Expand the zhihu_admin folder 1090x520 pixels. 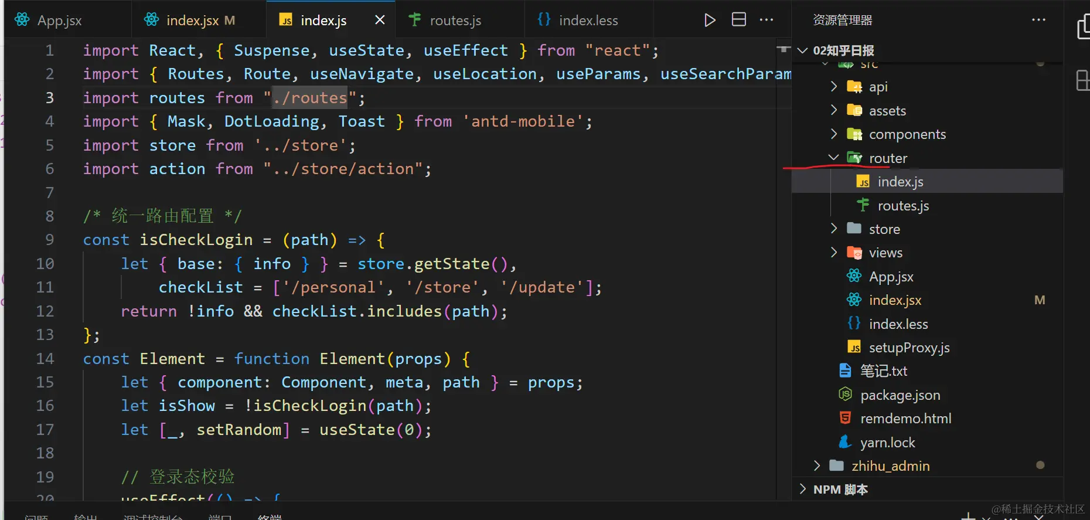(817, 465)
